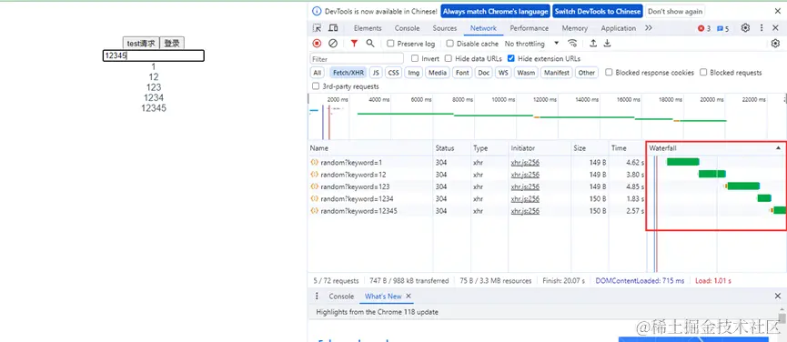Open network conditions wifi icon
The image size is (787, 342).
point(572,44)
